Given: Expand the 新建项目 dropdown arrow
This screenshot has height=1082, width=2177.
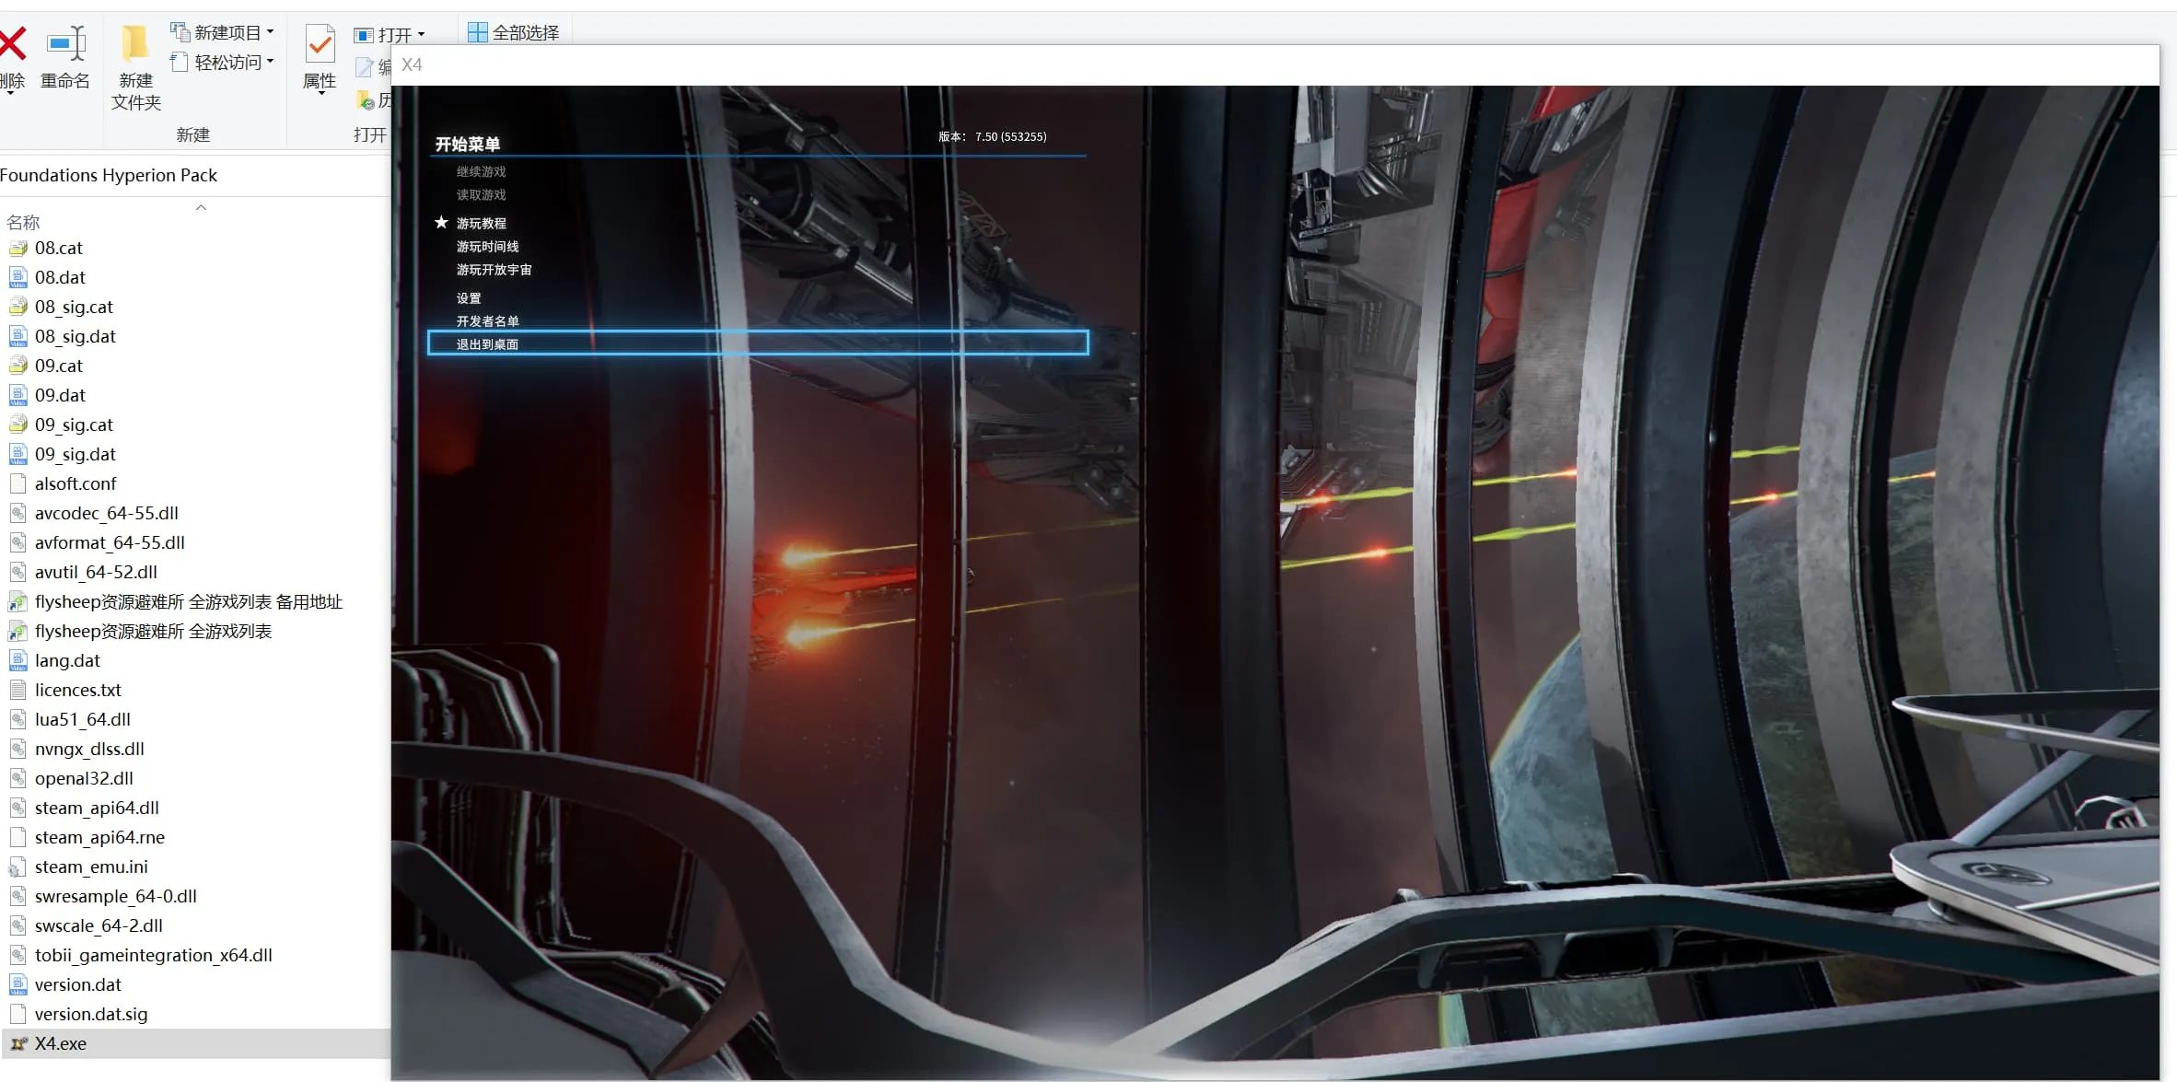Looking at the screenshot, I should [x=270, y=32].
